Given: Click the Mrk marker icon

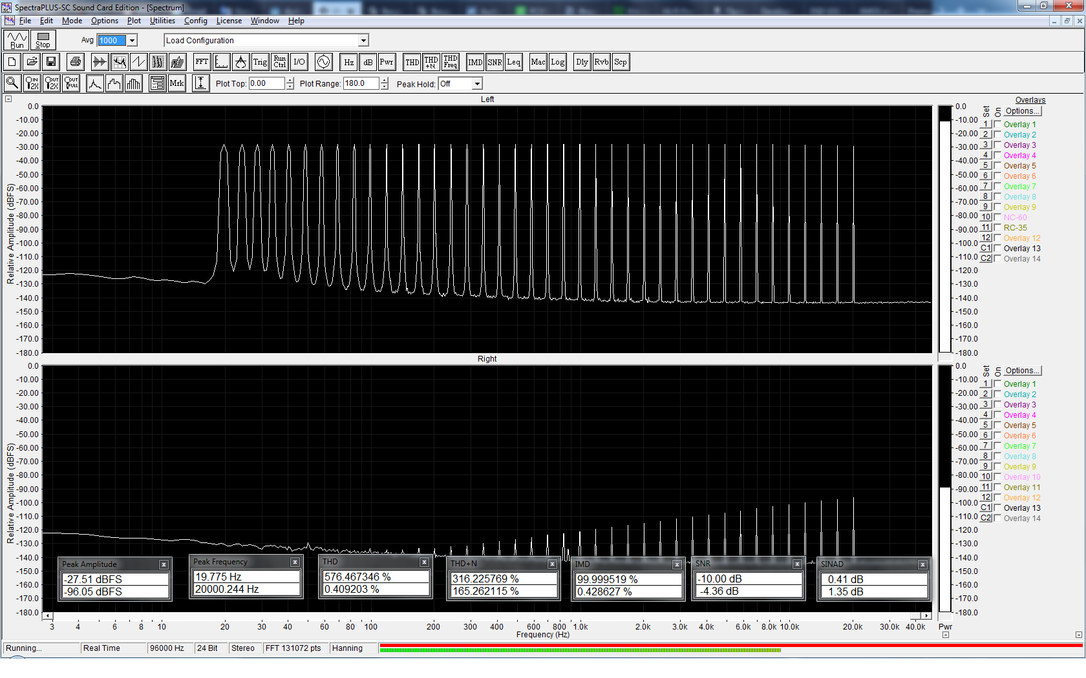Looking at the screenshot, I should coord(176,83).
